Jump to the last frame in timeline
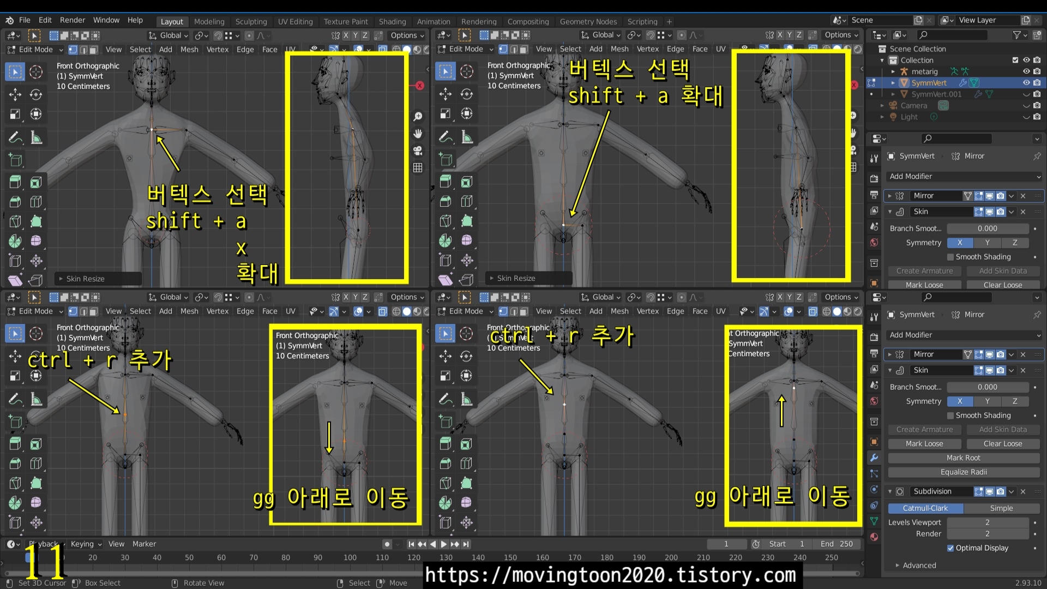 (x=466, y=544)
